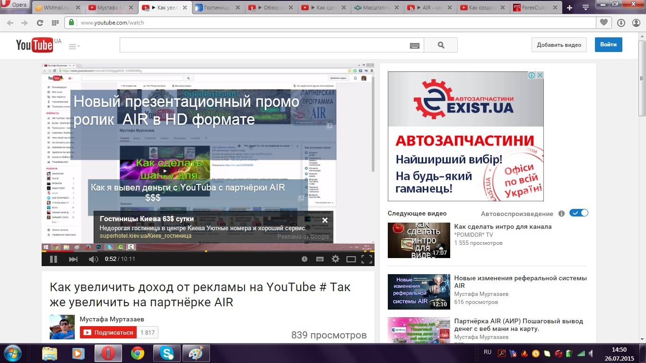Click the search magnifier button

point(441,45)
